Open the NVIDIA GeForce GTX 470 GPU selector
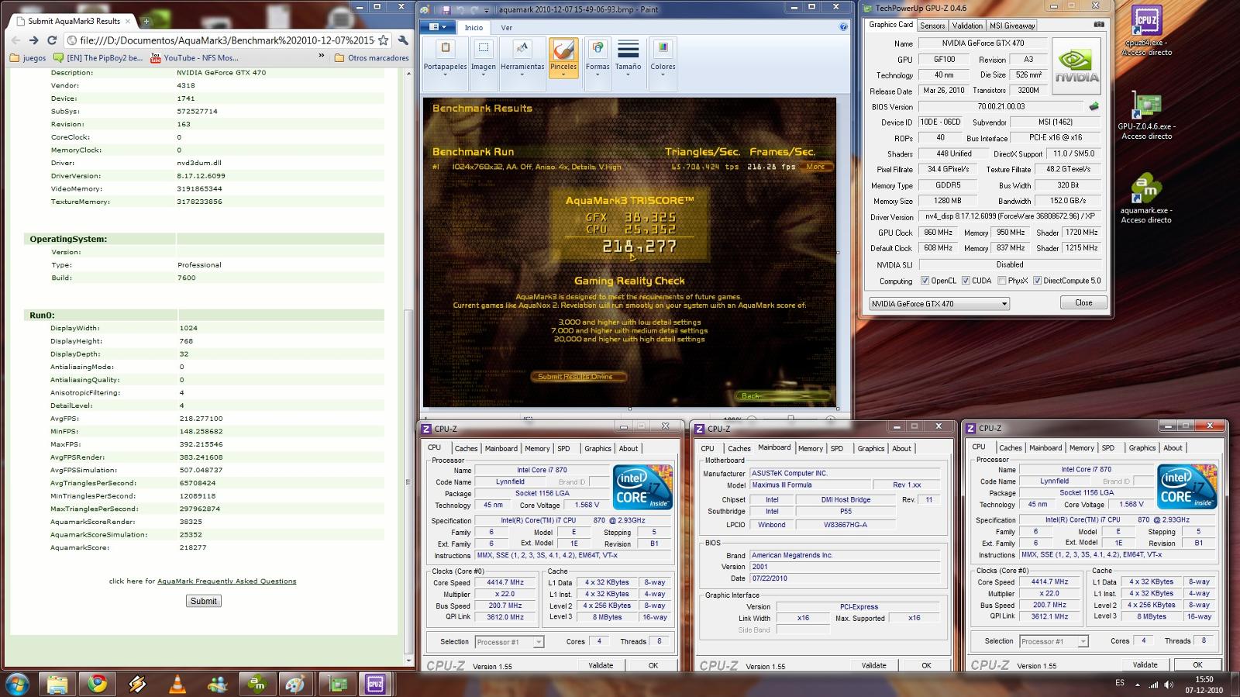Viewport: 1240px width, 697px height. click(x=939, y=303)
